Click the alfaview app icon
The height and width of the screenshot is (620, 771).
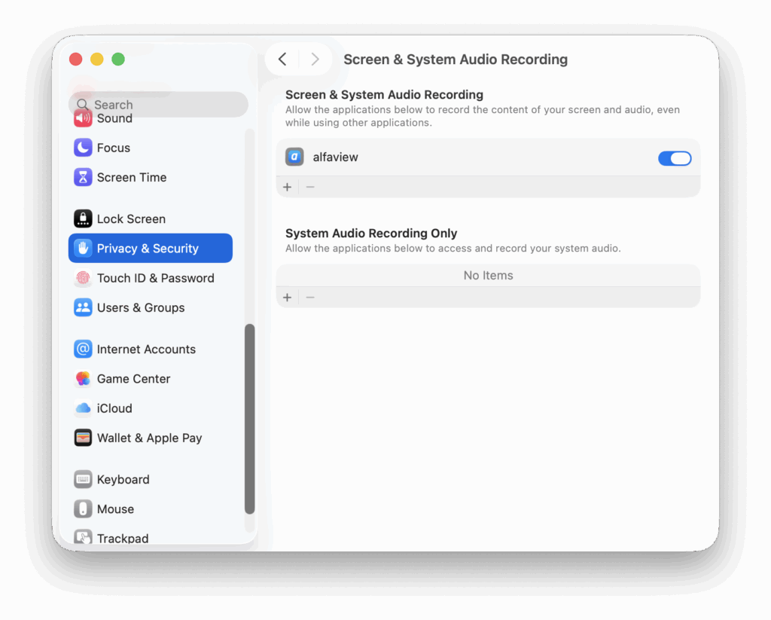click(x=294, y=157)
